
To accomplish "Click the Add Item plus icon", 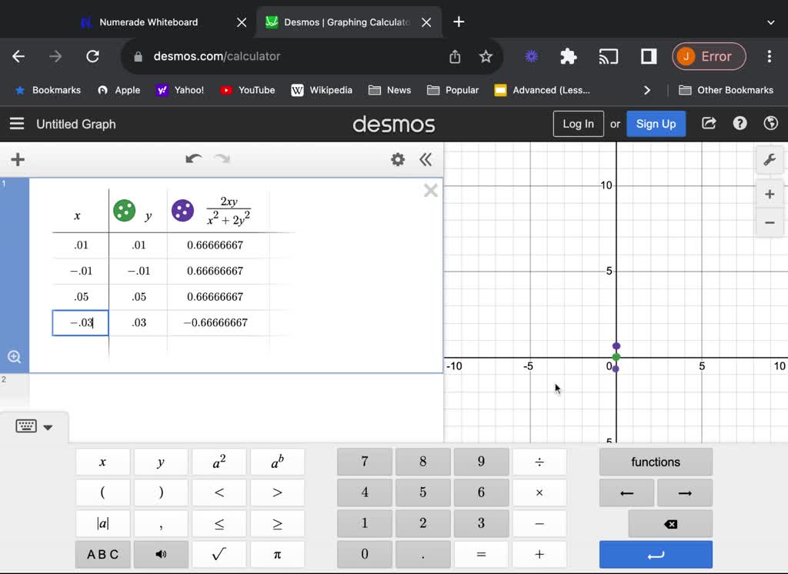I will point(18,159).
